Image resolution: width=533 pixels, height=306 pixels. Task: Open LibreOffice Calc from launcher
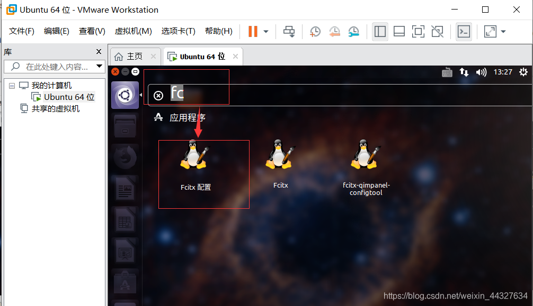[125, 219]
